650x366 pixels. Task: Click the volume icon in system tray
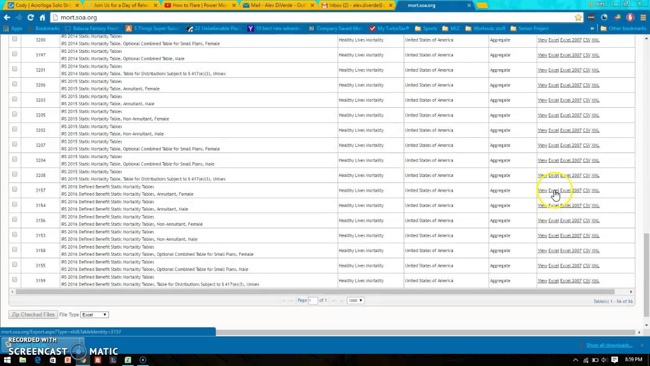click(x=604, y=360)
